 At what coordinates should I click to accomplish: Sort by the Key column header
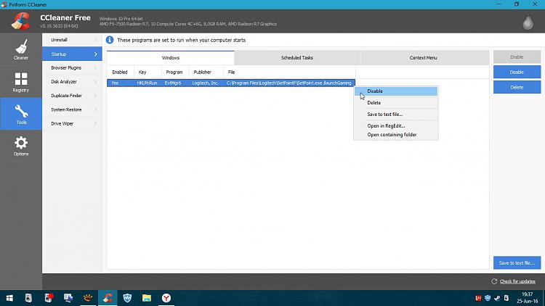[148, 73]
